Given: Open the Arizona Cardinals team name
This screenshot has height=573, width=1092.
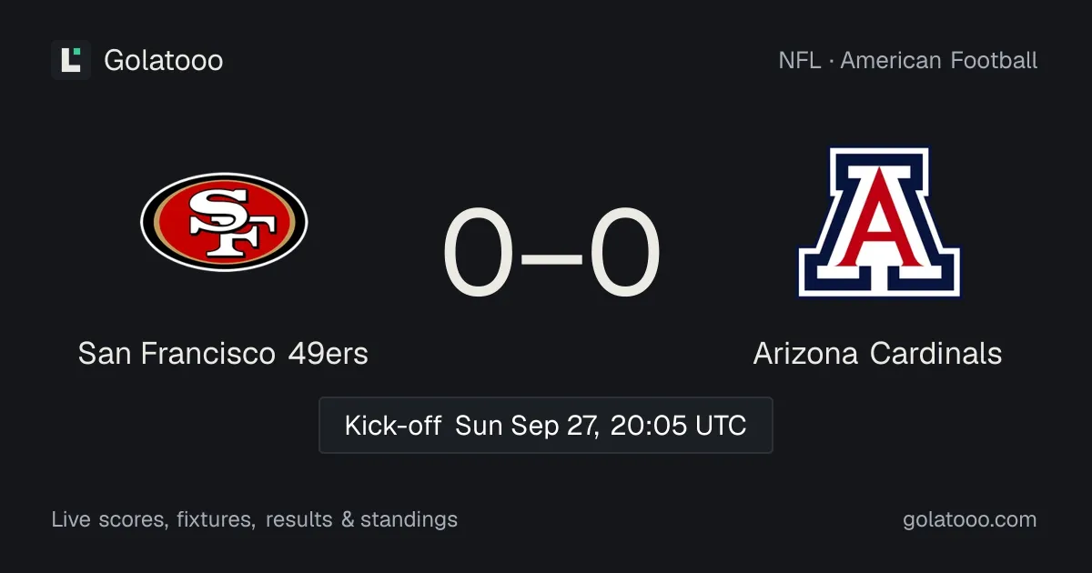Looking at the screenshot, I should tap(878, 353).
